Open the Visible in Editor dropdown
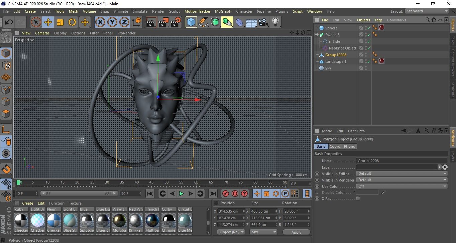This screenshot has width=456, height=243. point(402,174)
